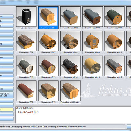The height and width of the screenshot is (131, 131).
Task: Select the Баня-бочка 018 red-roof sauna
Action: point(26,92)
